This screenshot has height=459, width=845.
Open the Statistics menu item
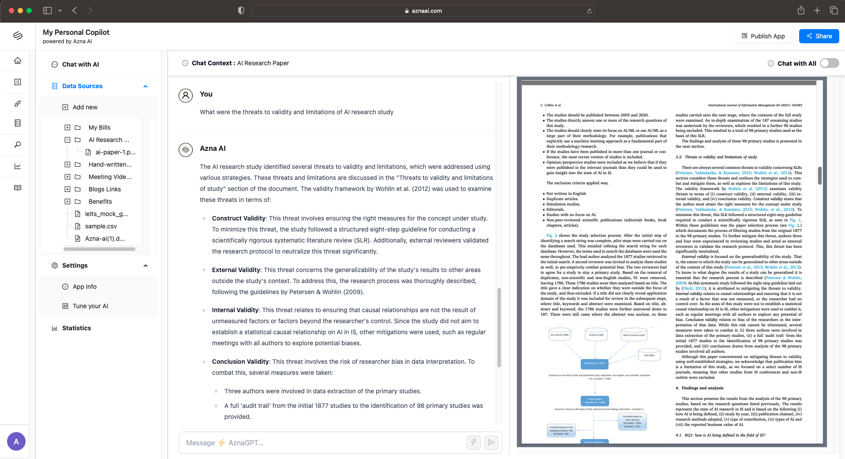point(76,328)
